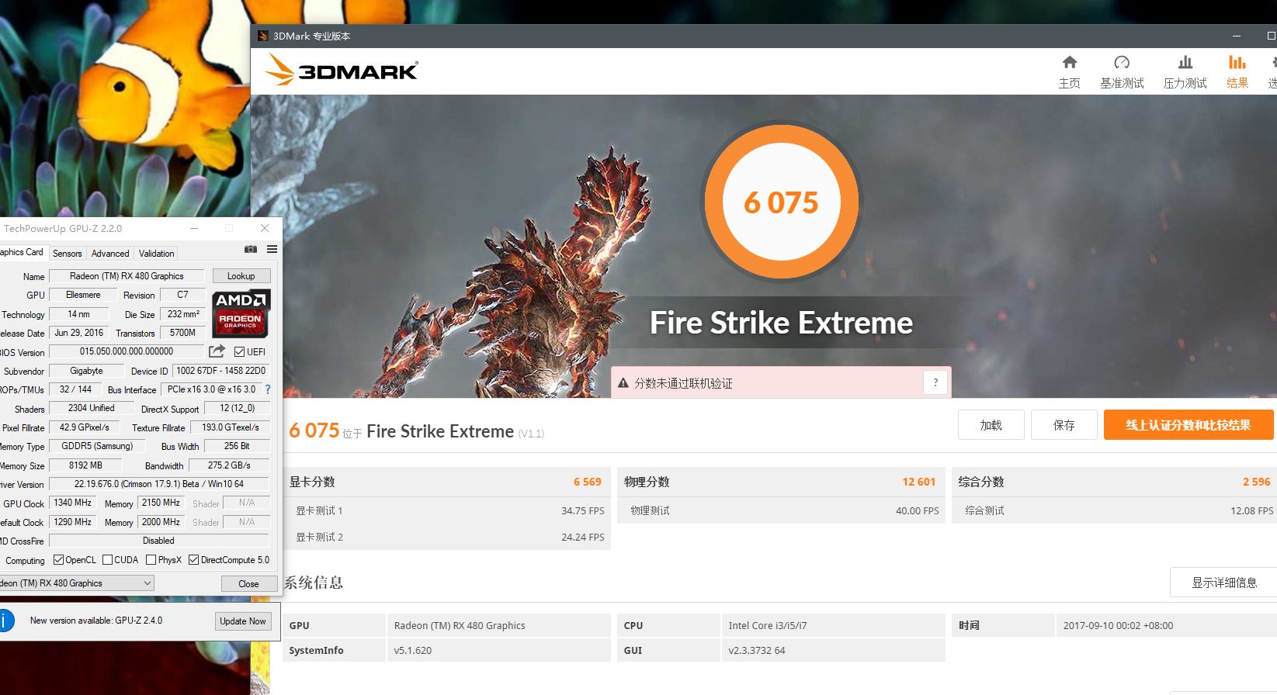Select the 结果 tab in 3DMark
This screenshot has height=695, width=1277.
[x=1237, y=72]
